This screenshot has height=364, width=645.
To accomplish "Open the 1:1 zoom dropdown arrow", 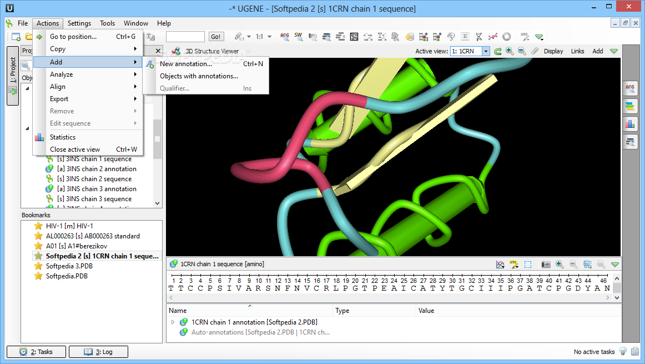I will click(269, 37).
